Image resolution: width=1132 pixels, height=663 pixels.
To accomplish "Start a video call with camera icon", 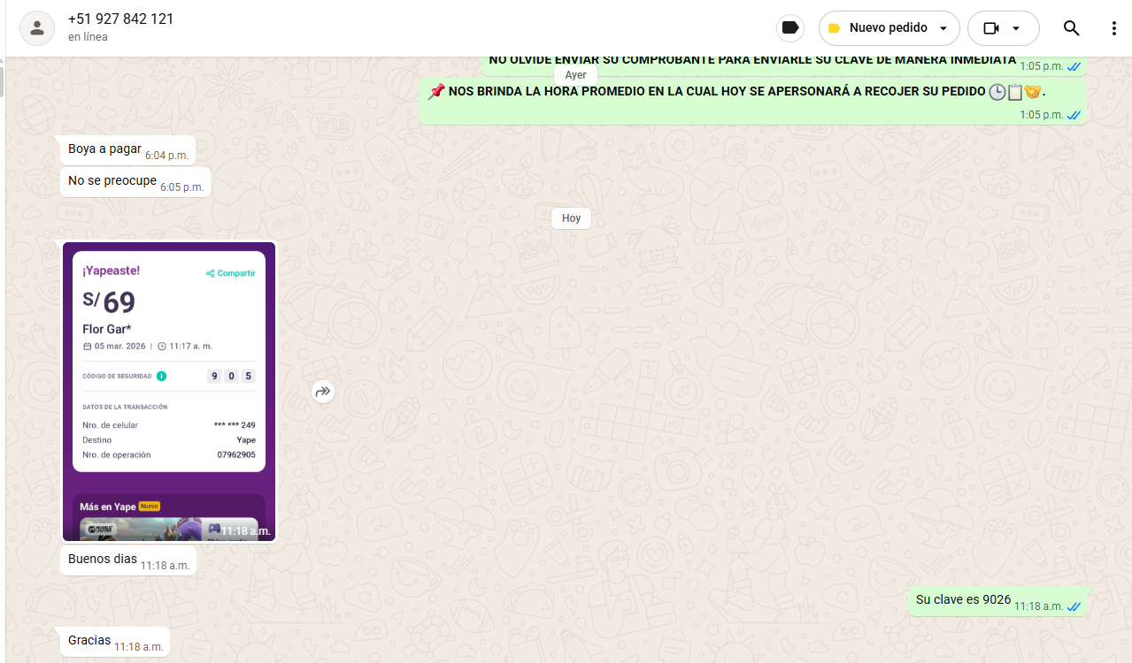I will point(991,28).
